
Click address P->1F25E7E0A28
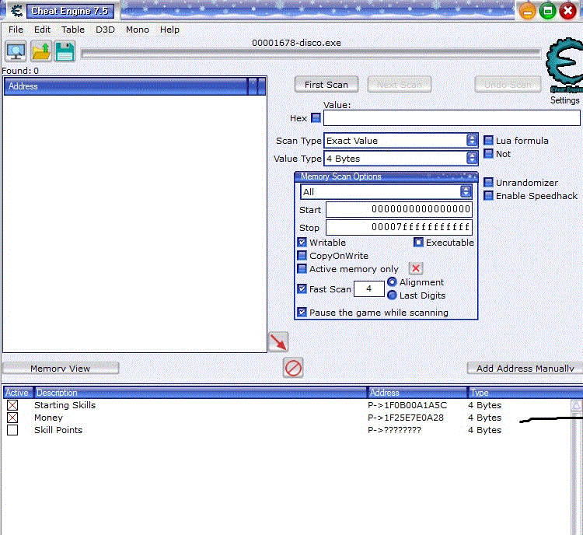tap(406, 418)
